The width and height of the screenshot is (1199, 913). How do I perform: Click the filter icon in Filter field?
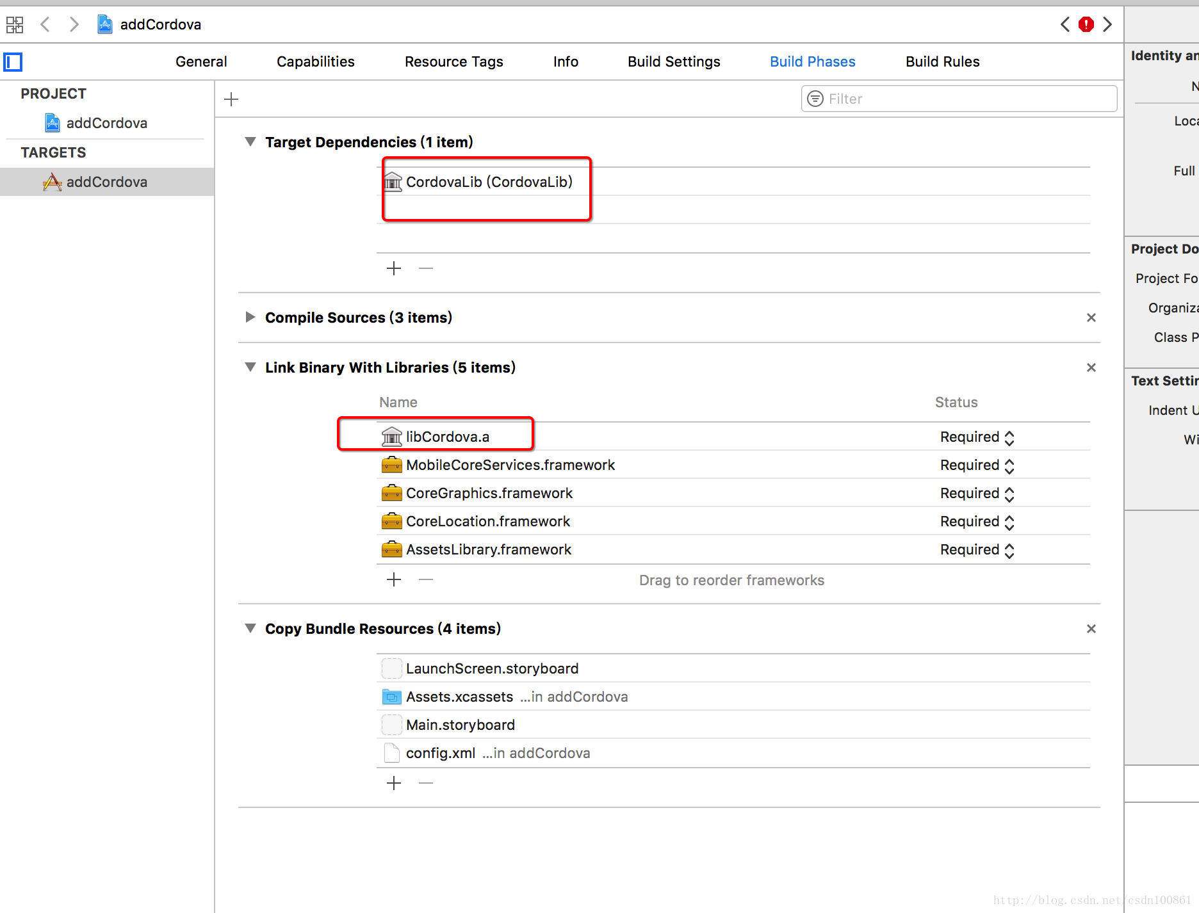click(815, 99)
